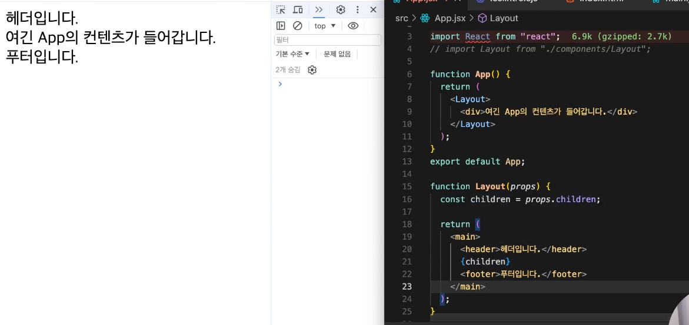Click the <main> opening tag on line 19

465,237
